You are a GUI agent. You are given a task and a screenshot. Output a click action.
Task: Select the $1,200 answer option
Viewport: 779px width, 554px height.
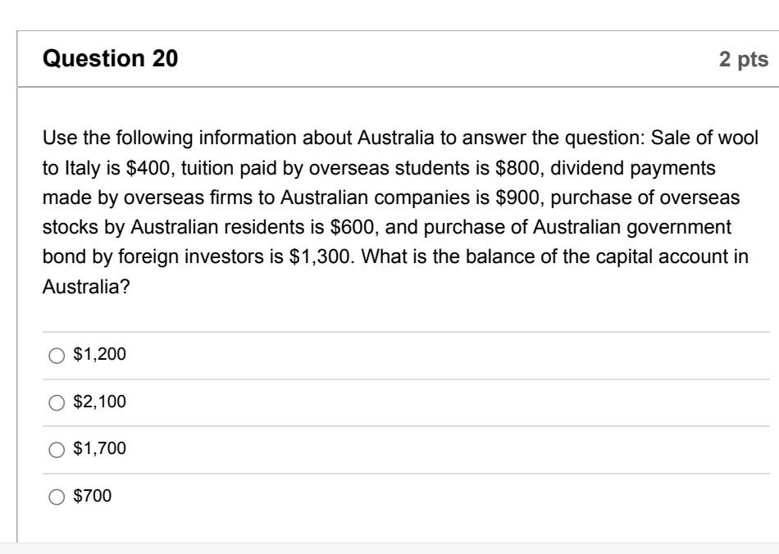coord(92,355)
